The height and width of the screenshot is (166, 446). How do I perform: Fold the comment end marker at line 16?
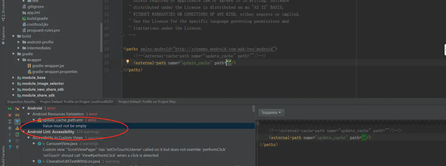[122, 35]
